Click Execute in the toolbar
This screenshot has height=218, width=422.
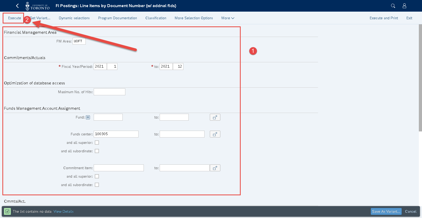pyautogui.click(x=15, y=18)
